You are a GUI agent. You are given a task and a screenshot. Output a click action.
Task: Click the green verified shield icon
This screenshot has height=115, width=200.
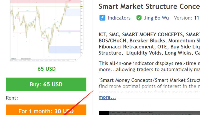pos(139,18)
